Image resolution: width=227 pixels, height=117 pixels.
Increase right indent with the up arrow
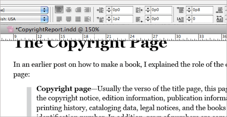(148, 8)
